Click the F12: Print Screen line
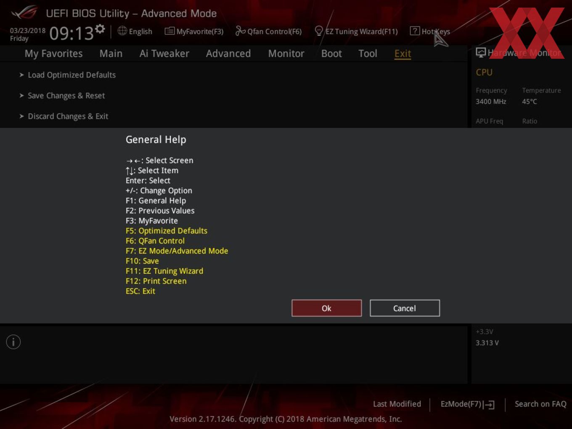This screenshot has width=572, height=429. pos(156,281)
